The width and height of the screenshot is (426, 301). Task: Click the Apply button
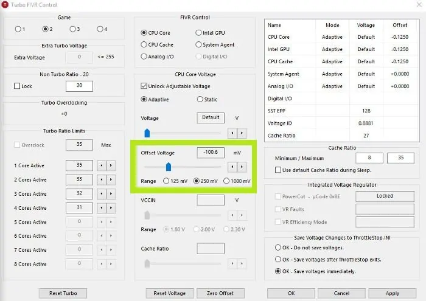[393, 293]
